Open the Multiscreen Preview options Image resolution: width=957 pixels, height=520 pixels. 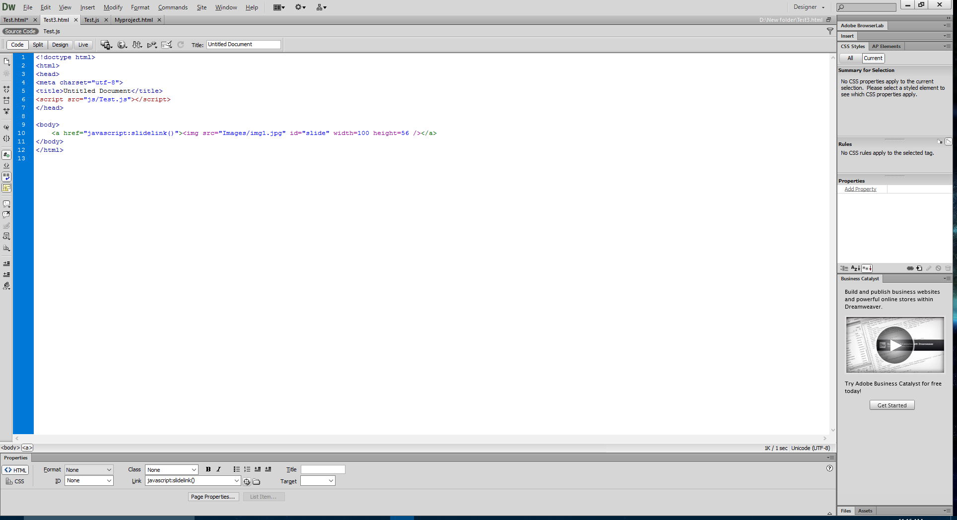coord(106,44)
